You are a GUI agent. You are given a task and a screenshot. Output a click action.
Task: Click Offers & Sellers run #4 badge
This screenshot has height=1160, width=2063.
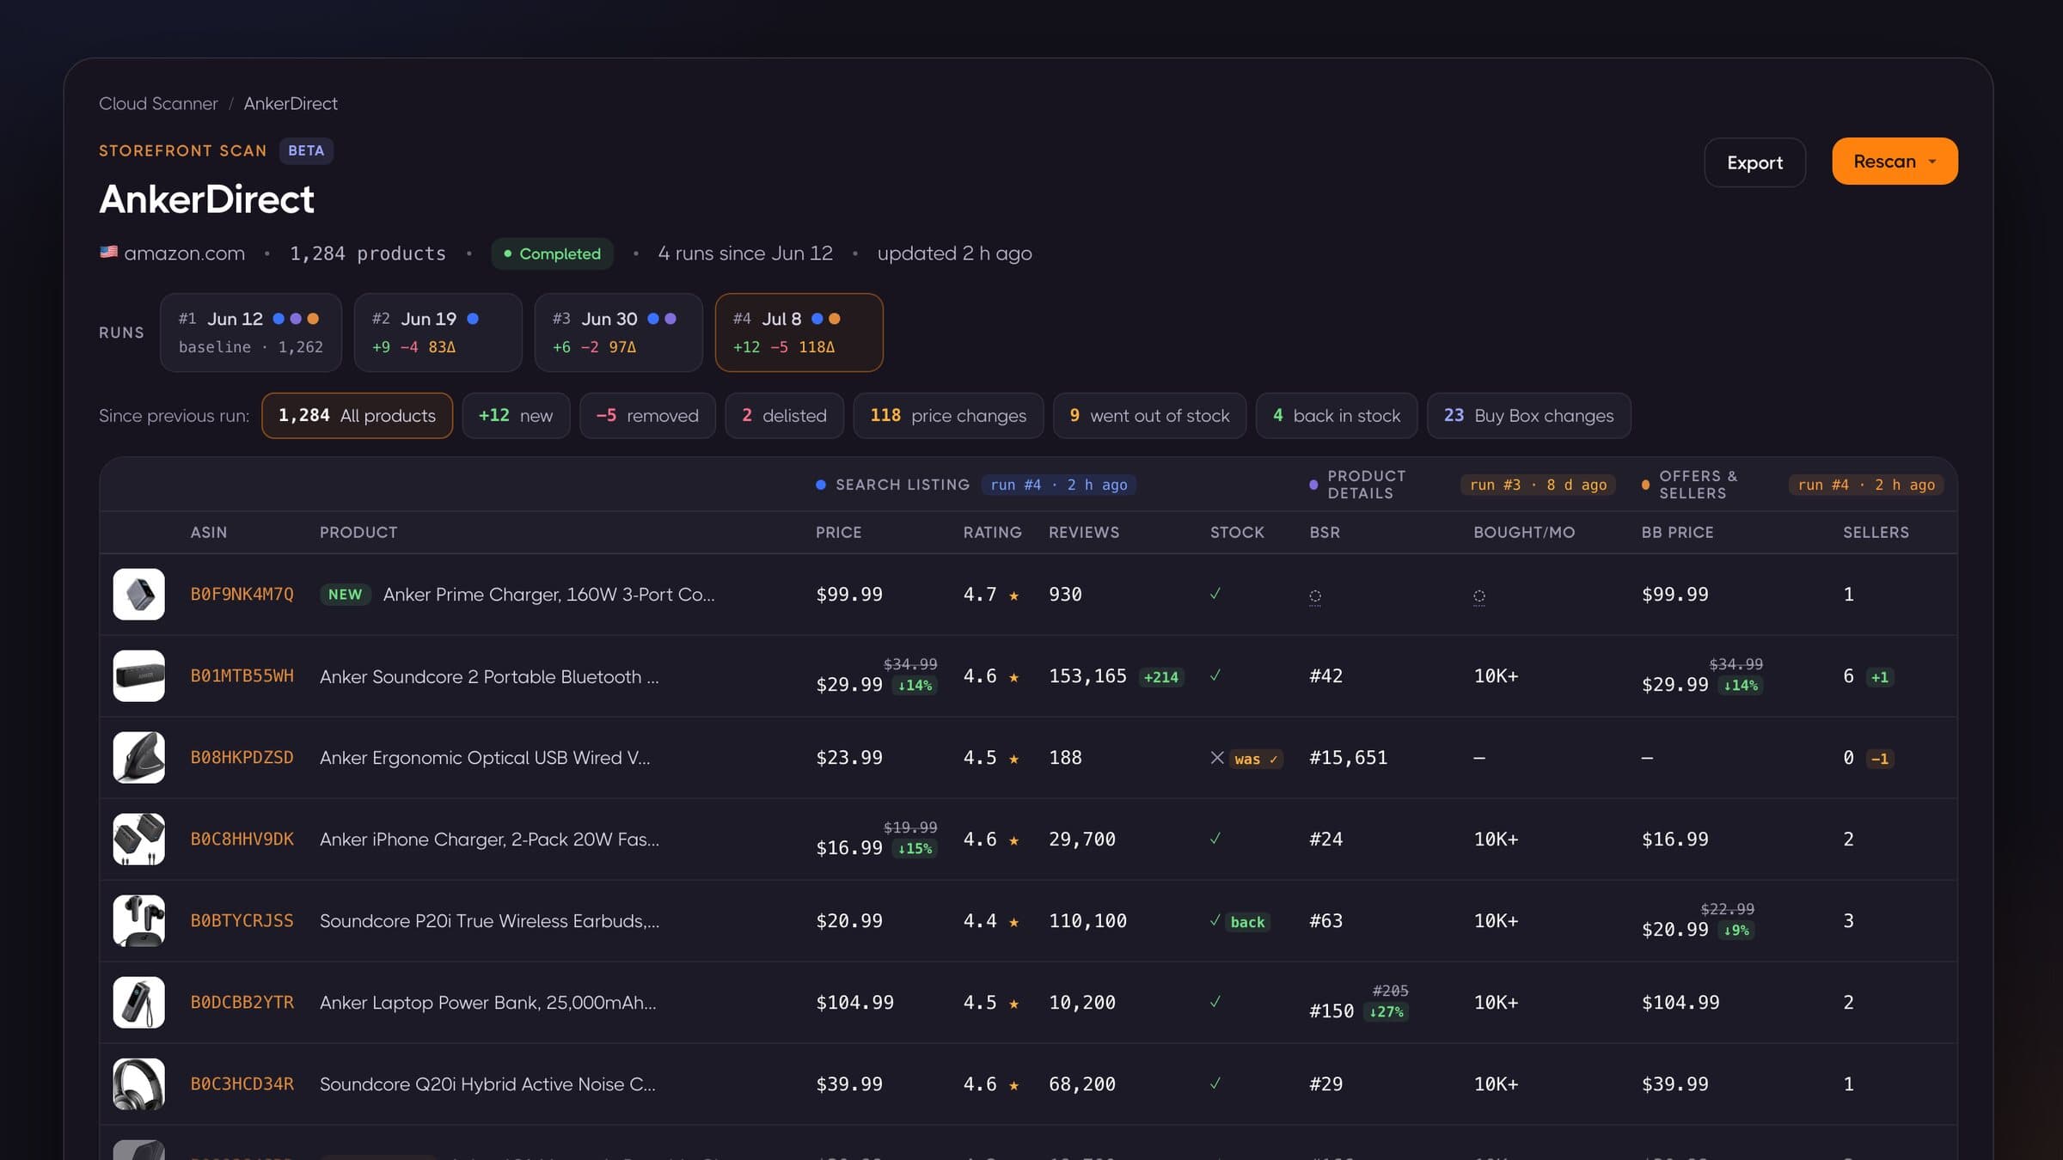click(x=1866, y=485)
